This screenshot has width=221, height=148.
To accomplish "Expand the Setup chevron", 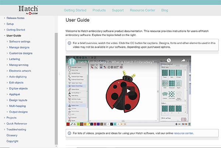I will (x=4, y=24).
